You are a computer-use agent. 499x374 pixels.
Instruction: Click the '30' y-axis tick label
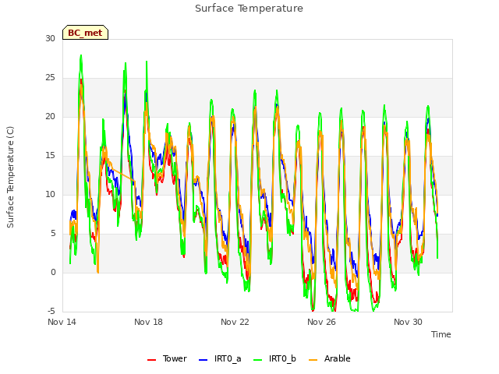click(x=50, y=38)
